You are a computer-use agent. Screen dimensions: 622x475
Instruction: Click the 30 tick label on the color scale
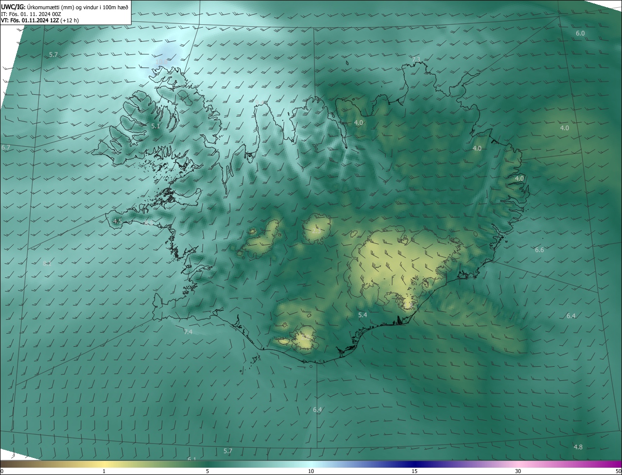point(518,471)
